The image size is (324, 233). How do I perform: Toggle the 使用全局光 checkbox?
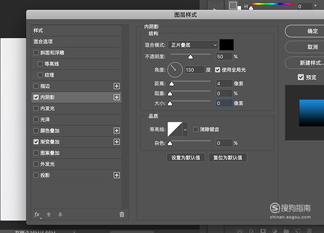coord(218,70)
